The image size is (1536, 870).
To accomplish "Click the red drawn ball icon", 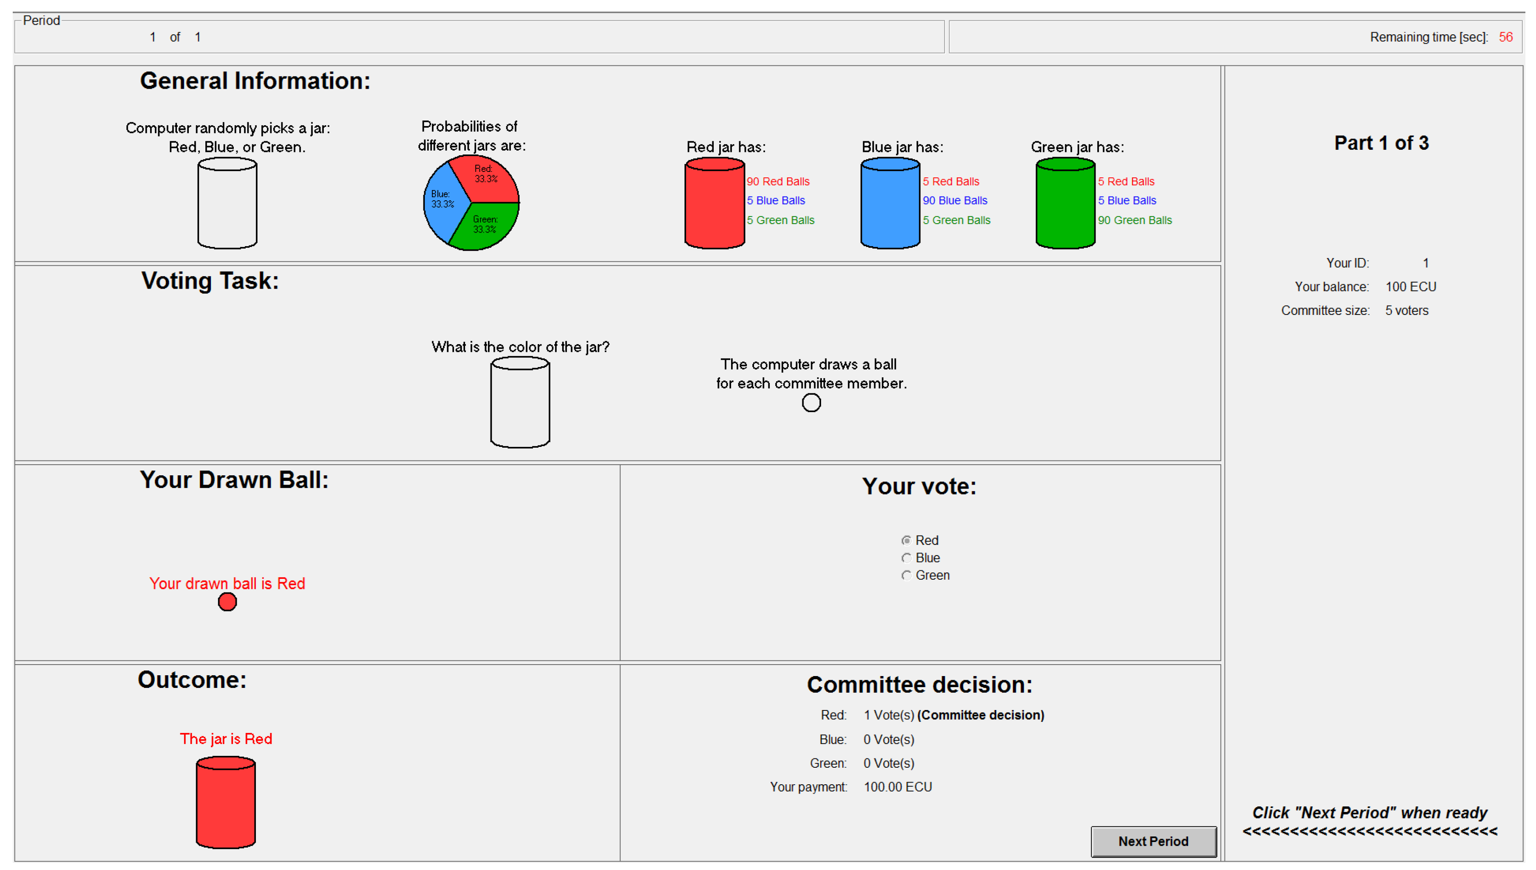I will [227, 602].
